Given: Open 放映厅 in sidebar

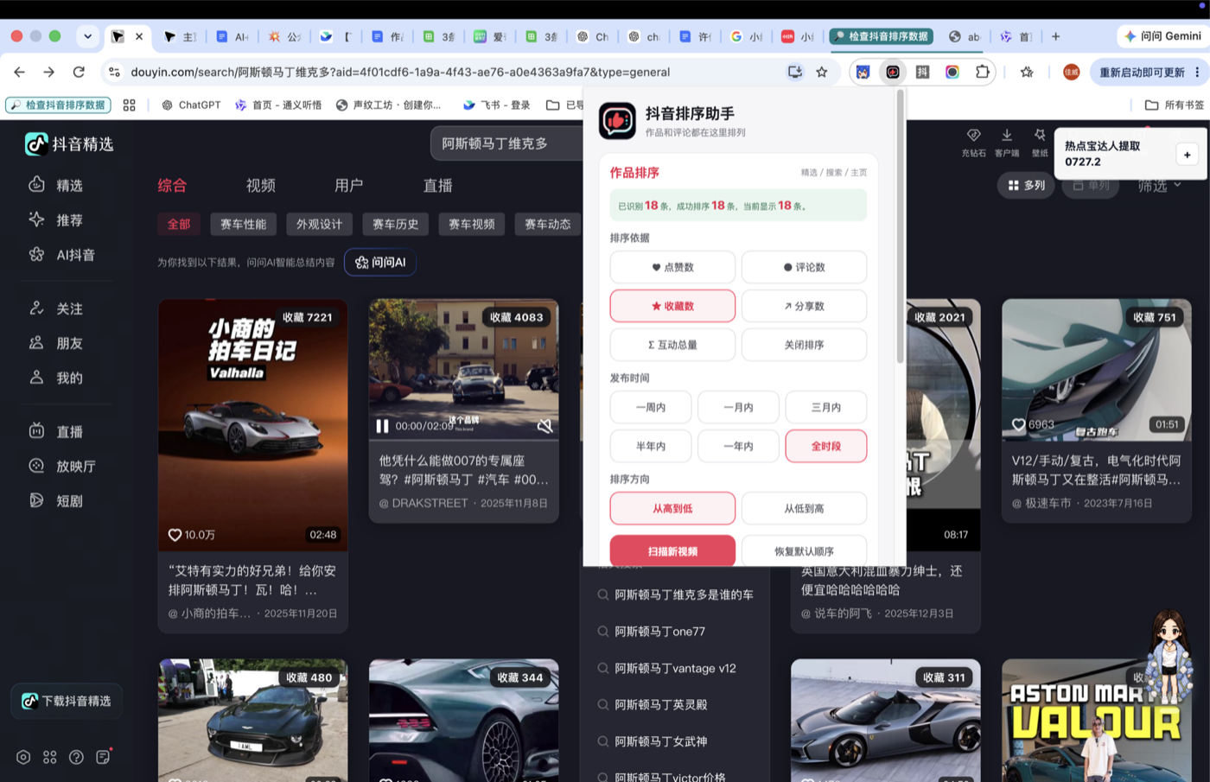Looking at the screenshot, I should [62, 466].
